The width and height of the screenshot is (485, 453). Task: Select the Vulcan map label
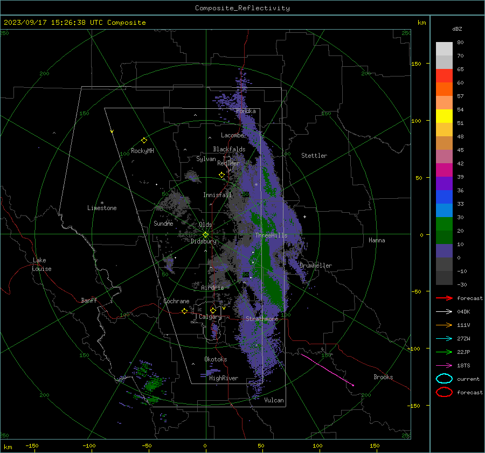[274, 400]
